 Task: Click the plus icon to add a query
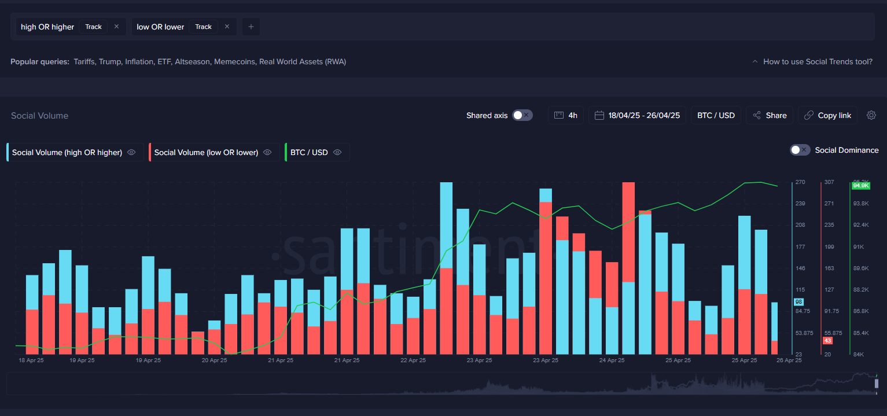pos(251,26)
